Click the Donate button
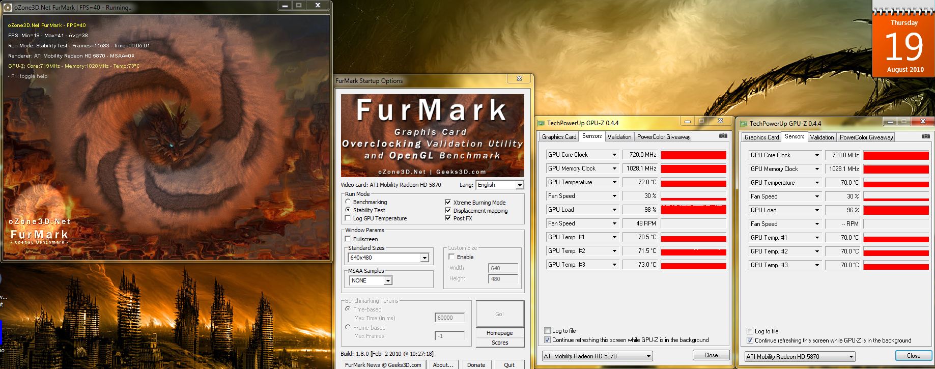935x369 pixels. click(476, 364)
